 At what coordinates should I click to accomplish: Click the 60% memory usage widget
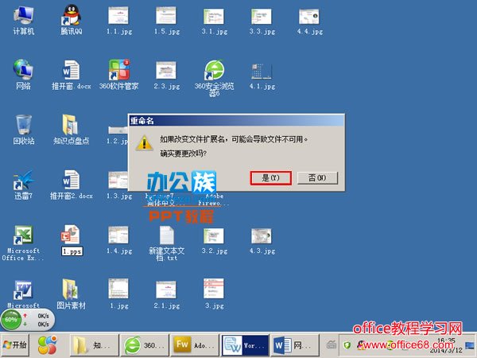[x=11, y=321]
